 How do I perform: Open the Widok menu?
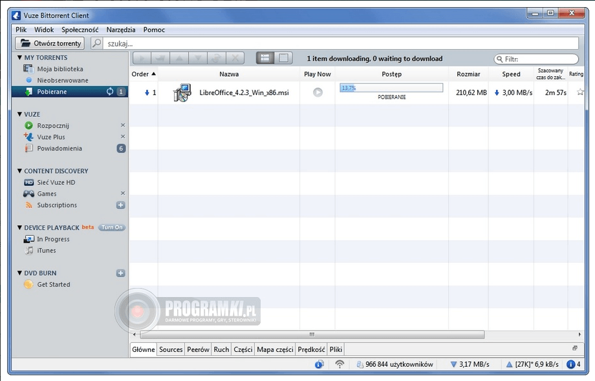[x=44, y=30]
